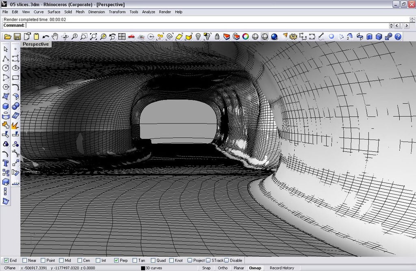This screenshot has width=416, height=271.
Task: Open the Transform menu
Action: [117, 12]
